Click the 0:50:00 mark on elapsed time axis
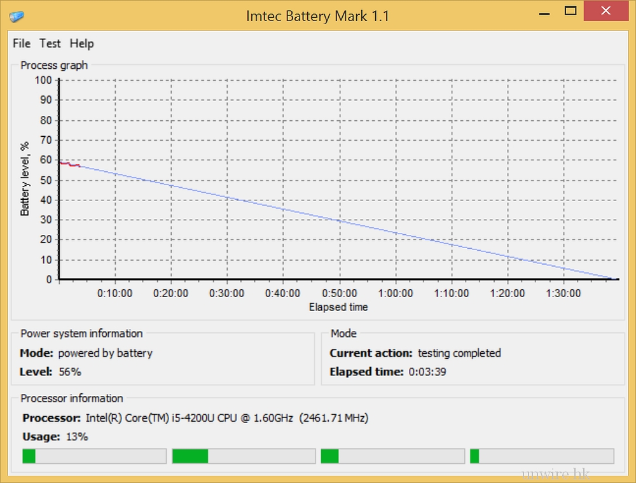Viewport: 636px width, 483px height. tap(339, 293)
